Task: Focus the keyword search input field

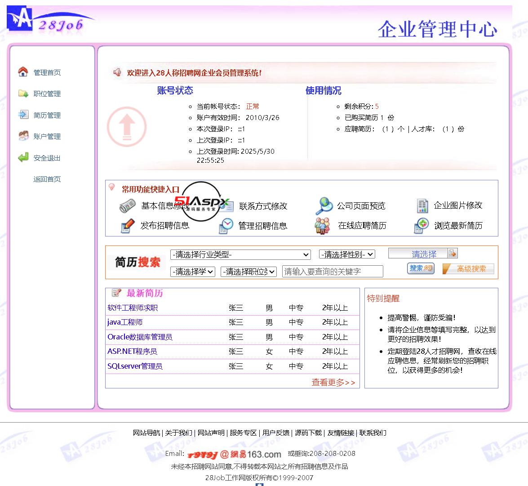Action: [x=333, y=272]
